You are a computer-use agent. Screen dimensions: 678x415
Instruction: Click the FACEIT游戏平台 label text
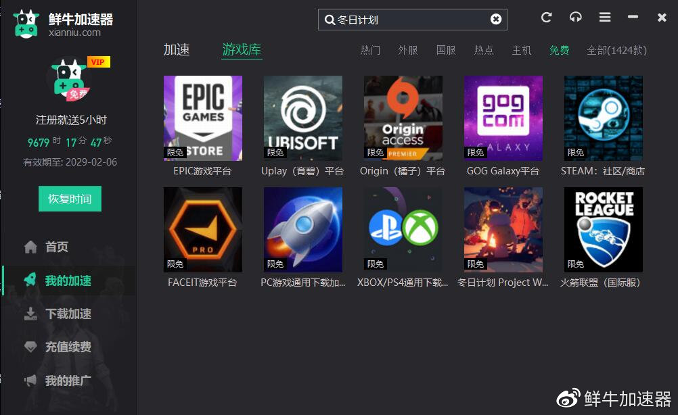pyautogui.click(x=202, y=283)
